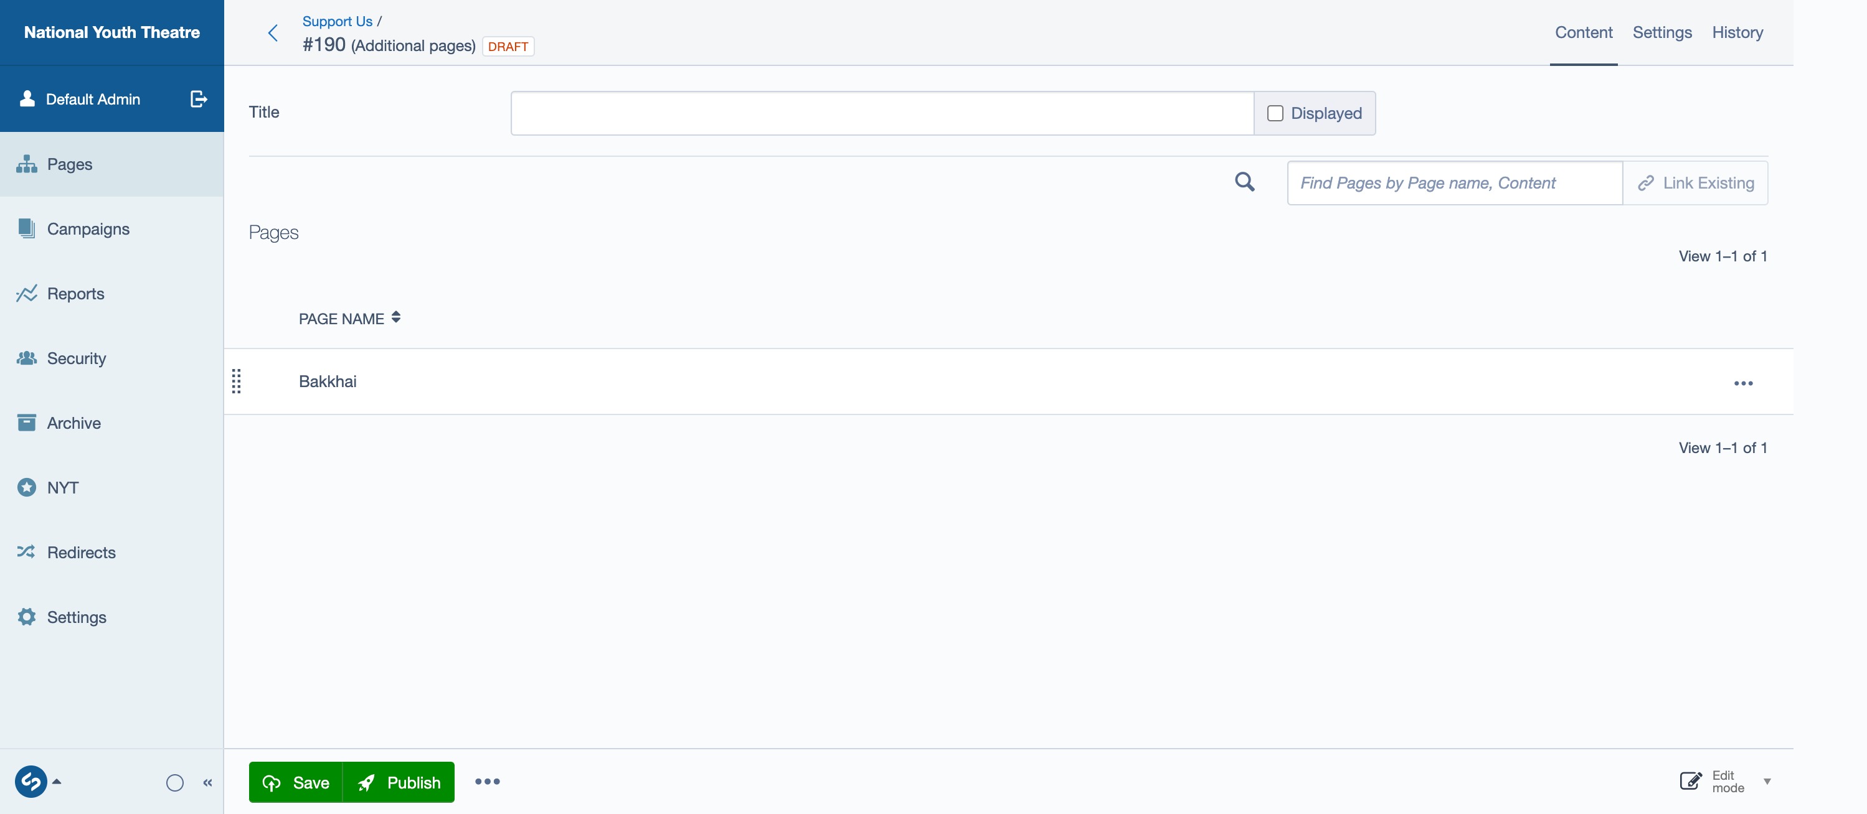This screenshot has width=1867, height=814.
Task: Click the Support Us breadcrumb link
Action: [337, 21]
